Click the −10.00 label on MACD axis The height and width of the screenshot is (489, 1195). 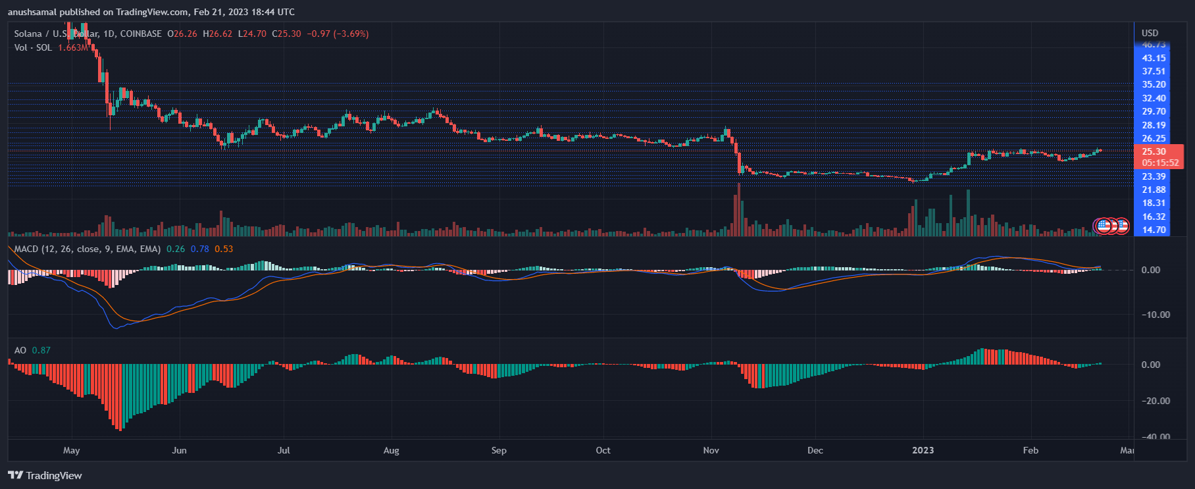click(1155, 315)
